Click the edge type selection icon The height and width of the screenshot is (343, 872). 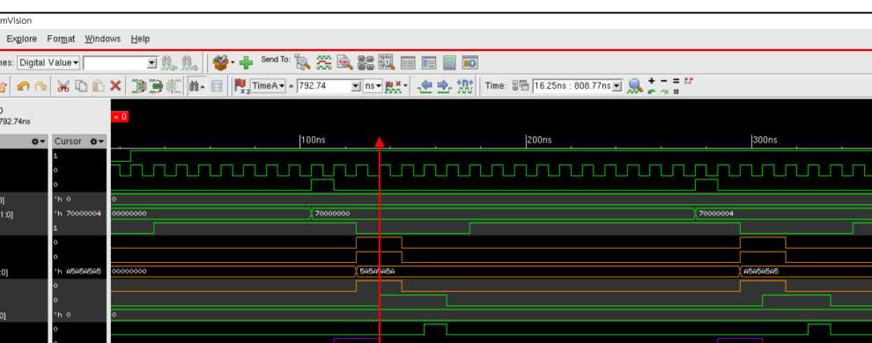point(464,86)
